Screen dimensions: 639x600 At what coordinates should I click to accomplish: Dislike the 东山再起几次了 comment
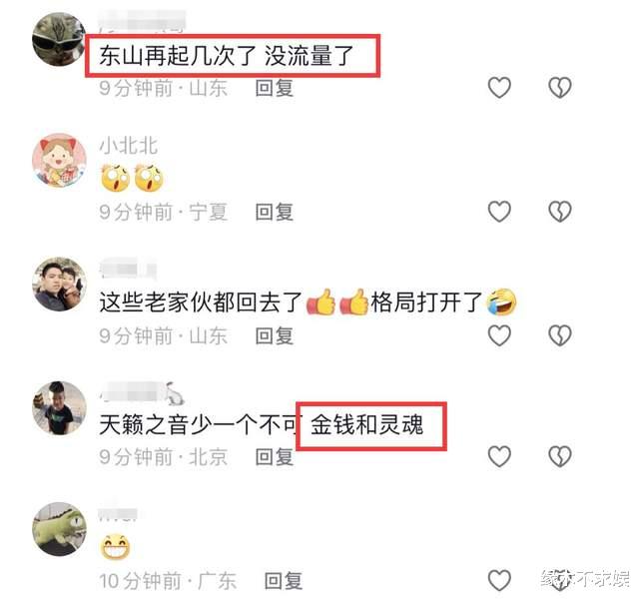pyautogui.click(x=560, y=87)
